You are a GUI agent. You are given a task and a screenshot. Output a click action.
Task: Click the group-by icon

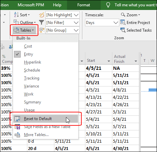click(x=42, y=30)
